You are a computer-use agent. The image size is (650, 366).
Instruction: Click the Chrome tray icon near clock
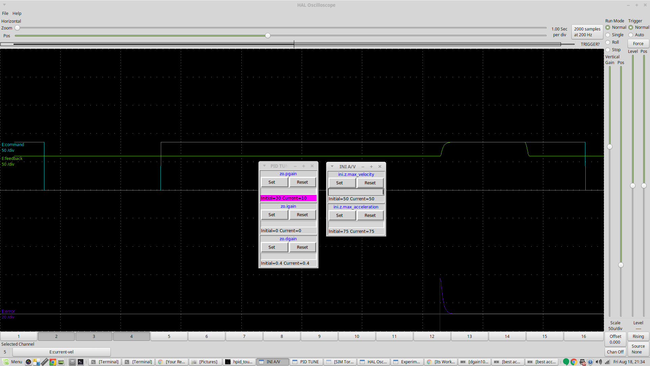(574, 362)
